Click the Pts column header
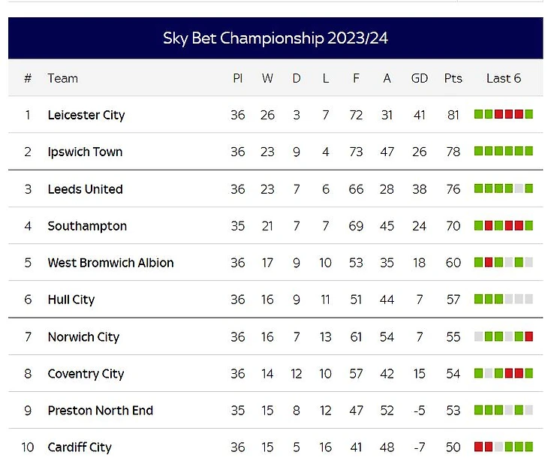Screen dimensions: 548x464 [x=453, y=78]
